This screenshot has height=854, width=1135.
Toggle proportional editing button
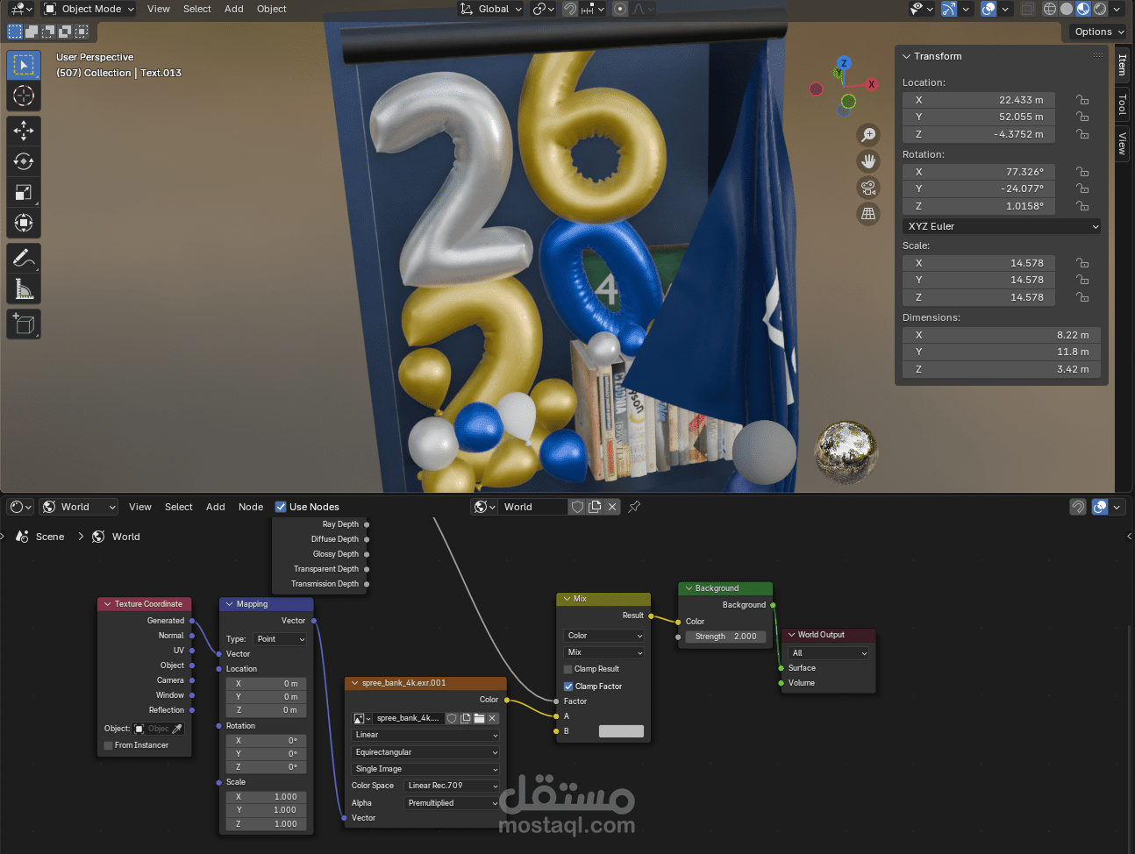tap(620, 9)
